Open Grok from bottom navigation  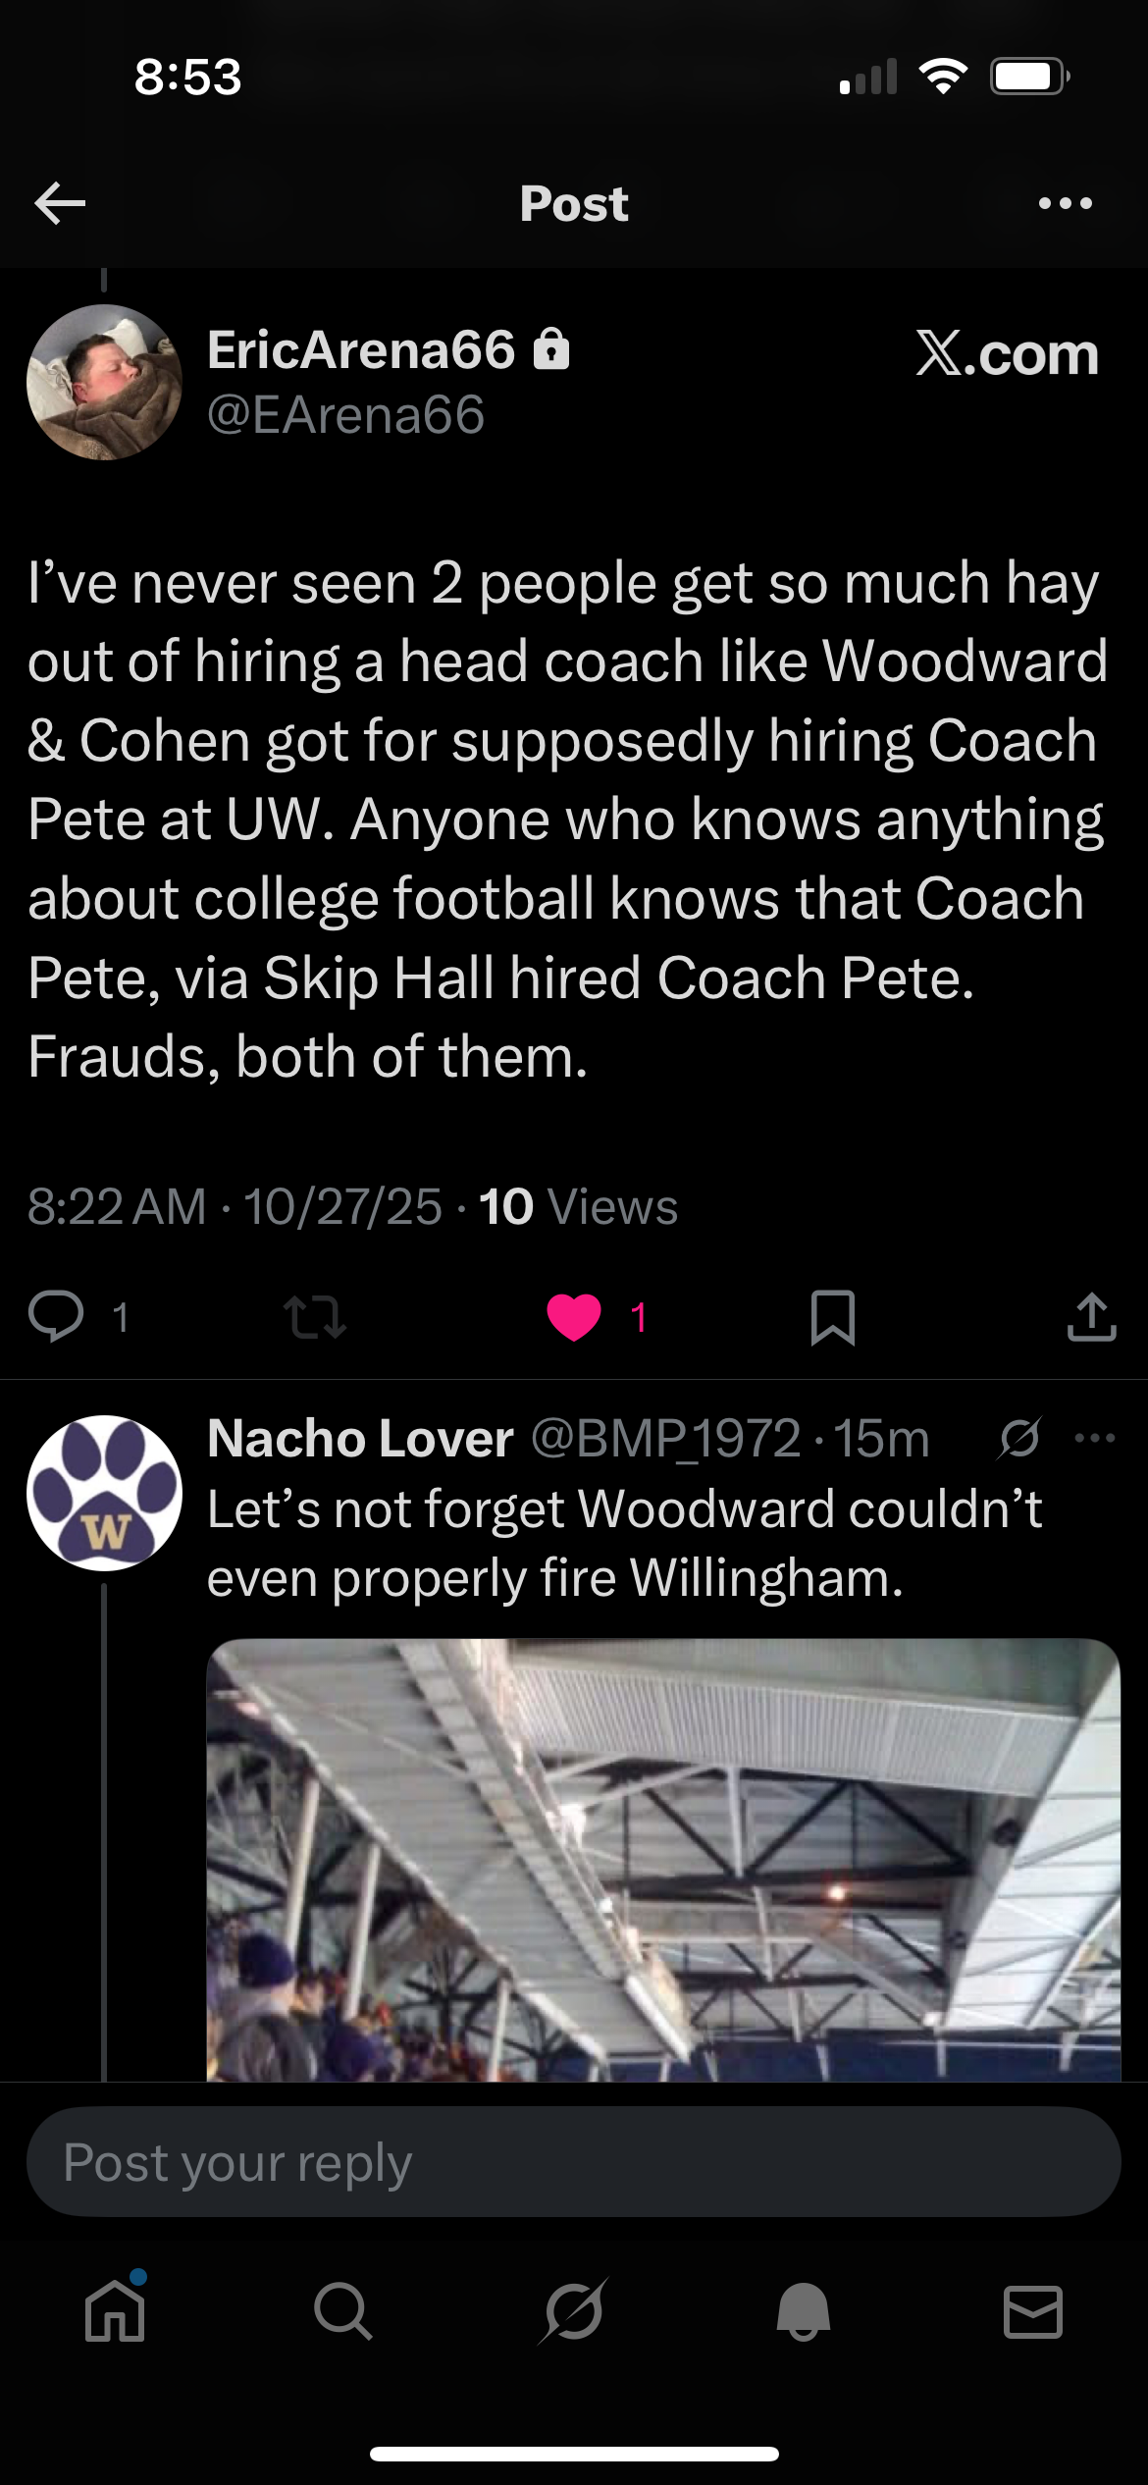tap(573, 2311)
